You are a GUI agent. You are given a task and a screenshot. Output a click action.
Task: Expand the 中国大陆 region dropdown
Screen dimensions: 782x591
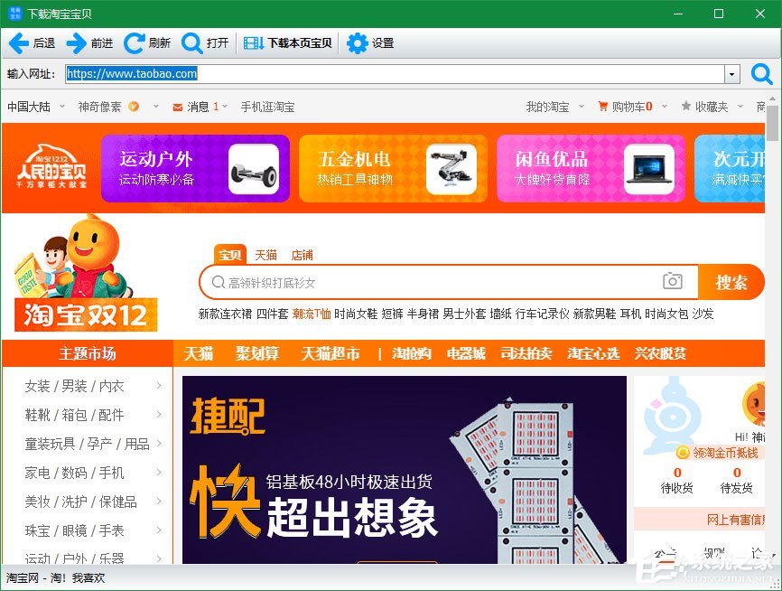pos(62,107)
